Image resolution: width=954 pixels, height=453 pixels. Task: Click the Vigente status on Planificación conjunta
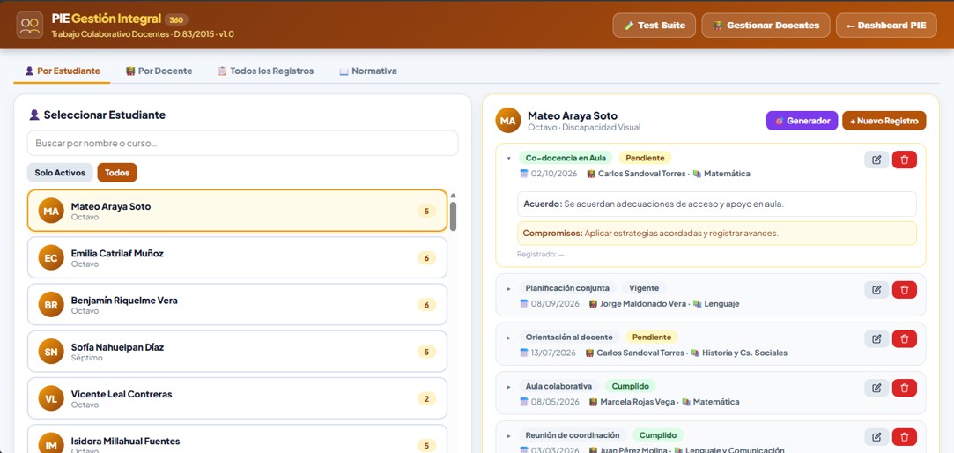click(x=644, y=288)
